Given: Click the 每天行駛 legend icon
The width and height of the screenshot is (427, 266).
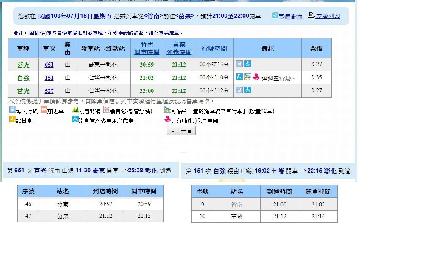Looking at the screenshot, I should click(x=12, y=109).
